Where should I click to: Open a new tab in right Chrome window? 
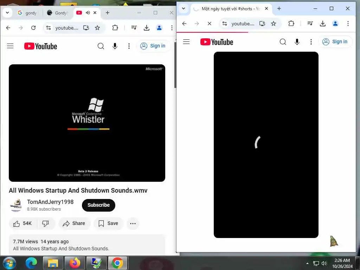click(279, 8)
